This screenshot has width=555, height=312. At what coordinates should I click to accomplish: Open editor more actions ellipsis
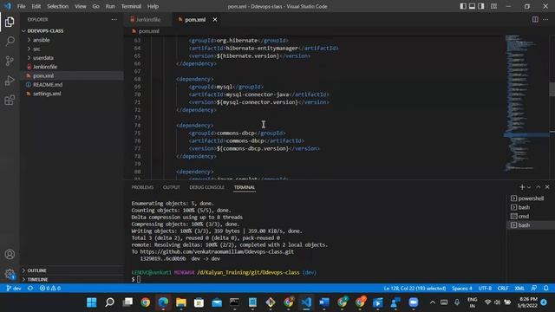(x=545, y=19)
